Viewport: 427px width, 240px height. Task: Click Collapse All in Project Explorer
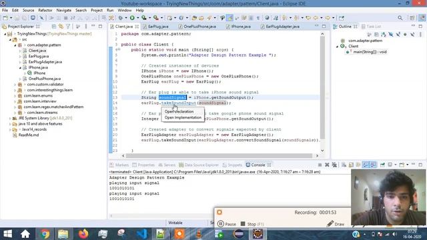(x=53, y=27)
